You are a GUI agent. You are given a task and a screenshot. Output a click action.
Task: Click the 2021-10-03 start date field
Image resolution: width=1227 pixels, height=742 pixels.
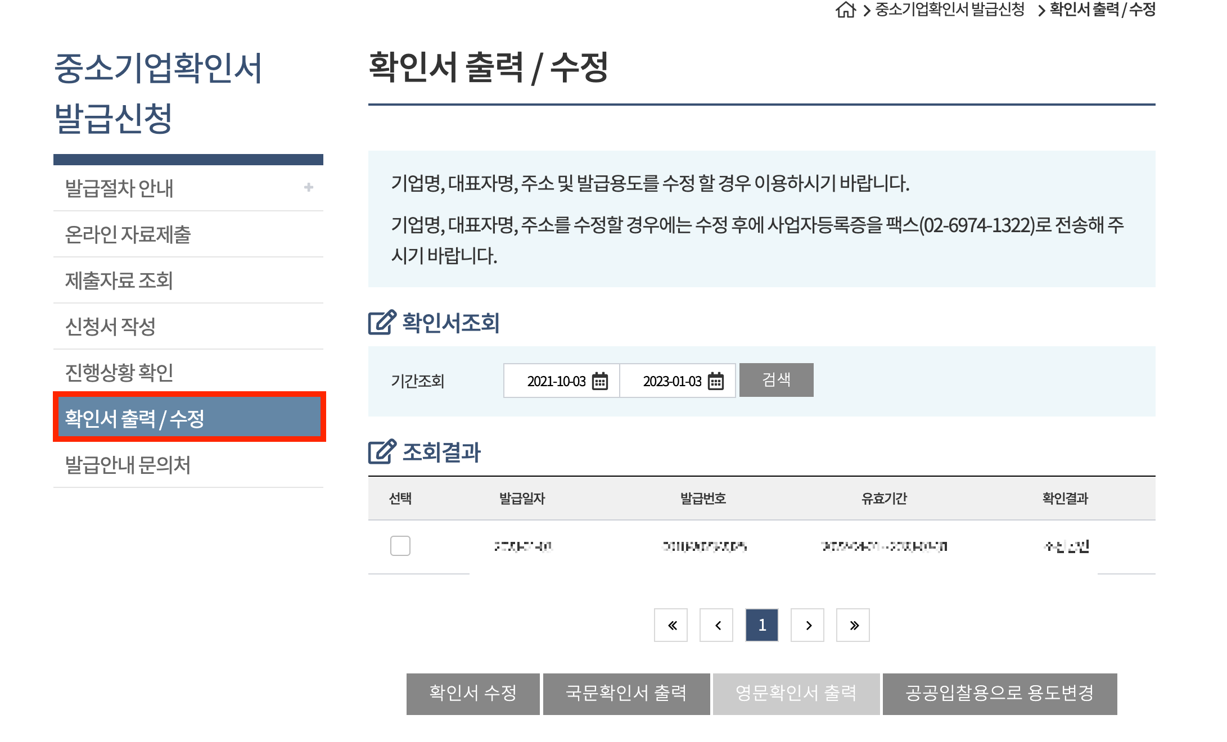pos(556,381)
